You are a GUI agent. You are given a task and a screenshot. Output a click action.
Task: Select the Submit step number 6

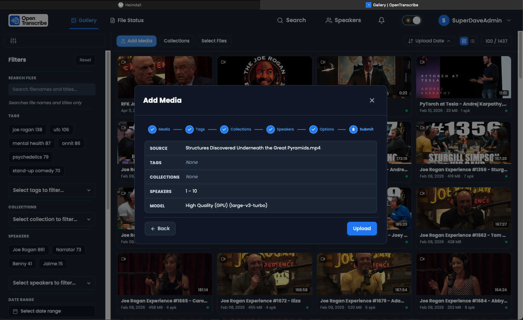(x=353, y=129)
